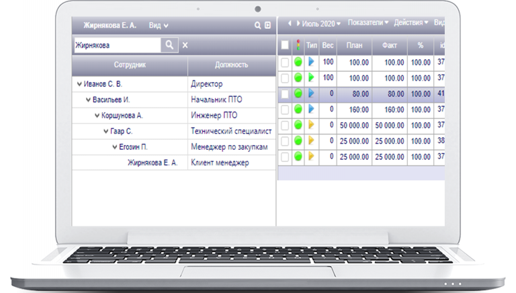
Task: Click the 80.00 plan value cell
Action: pyautogui.click(x=355, y=94)
